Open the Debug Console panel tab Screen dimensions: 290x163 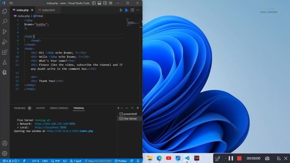coord(59,108)
